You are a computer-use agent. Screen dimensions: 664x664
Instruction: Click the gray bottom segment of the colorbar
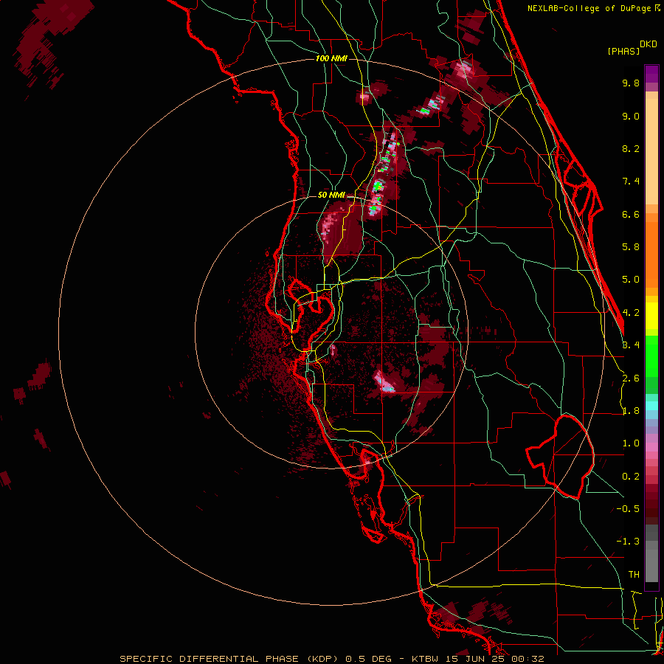pos(651,563)
